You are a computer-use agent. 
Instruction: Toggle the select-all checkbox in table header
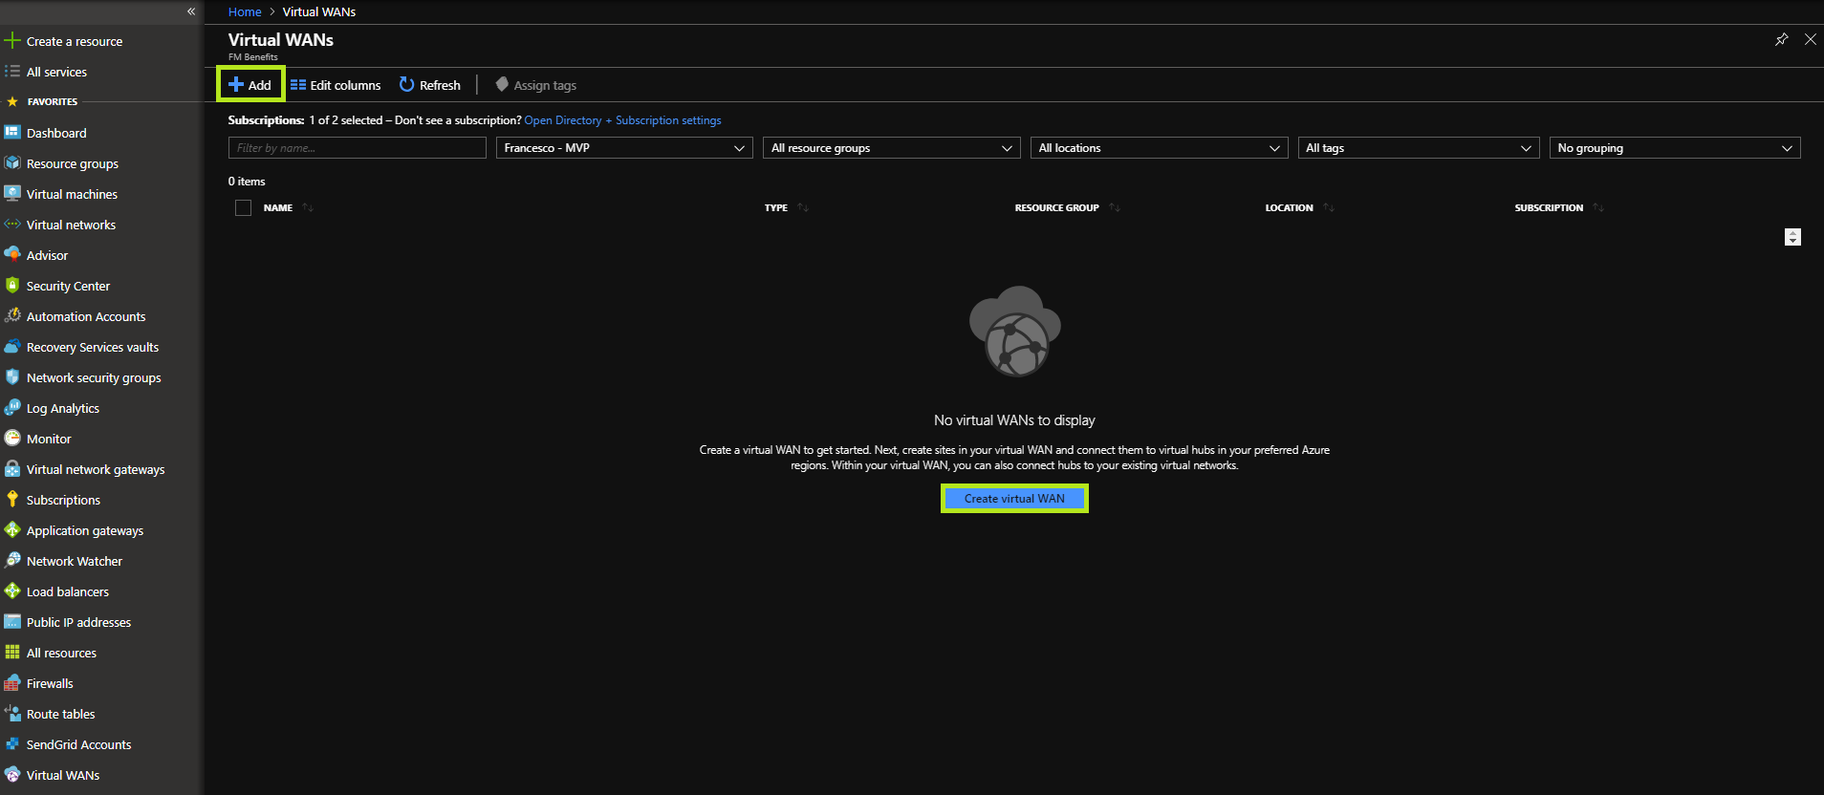point(243,207)
